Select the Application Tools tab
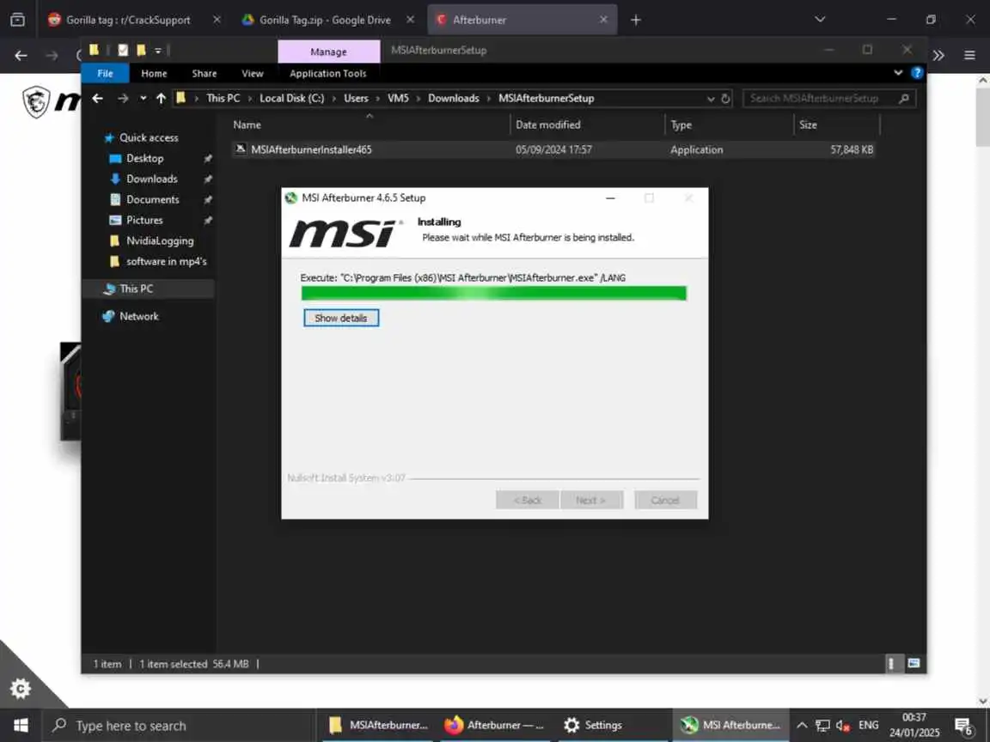 point(327,73)
